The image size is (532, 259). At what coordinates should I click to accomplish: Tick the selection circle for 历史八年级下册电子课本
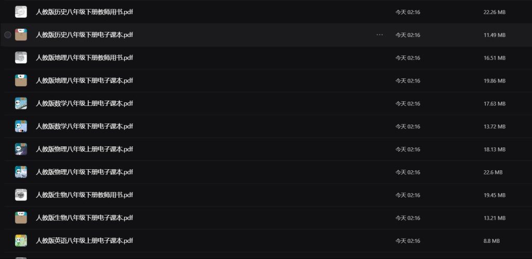(8, 35)
